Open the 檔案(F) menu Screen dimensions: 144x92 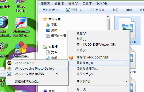(x=45, y=4)
